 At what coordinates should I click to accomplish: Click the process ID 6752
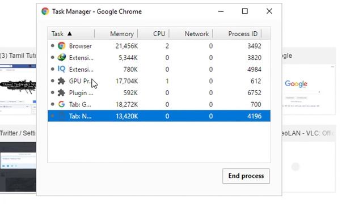click(x=254, y=93)
